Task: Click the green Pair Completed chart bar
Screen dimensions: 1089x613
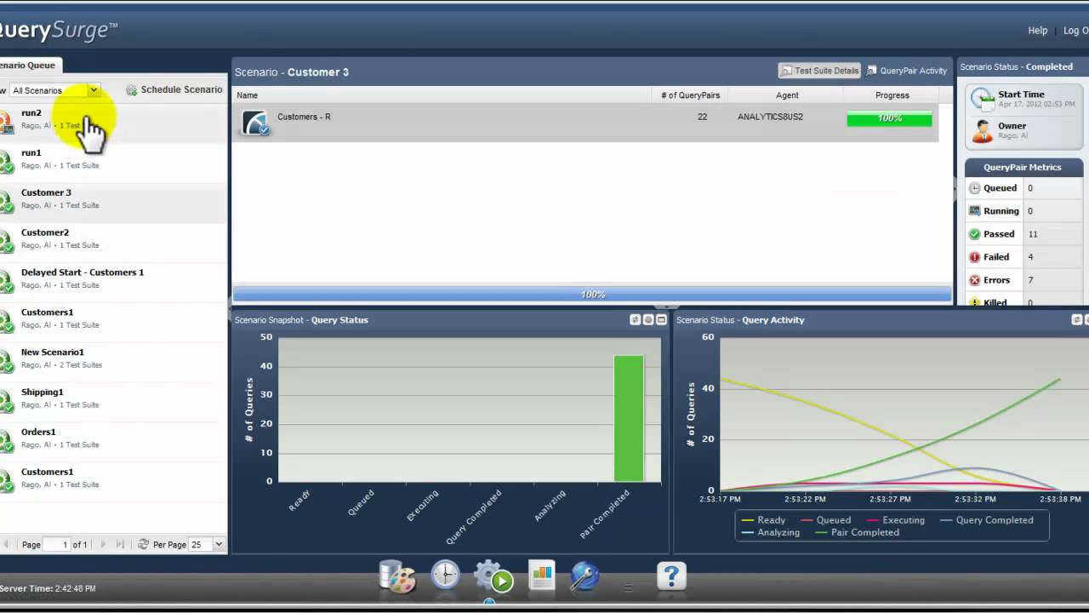Action: 629,418
